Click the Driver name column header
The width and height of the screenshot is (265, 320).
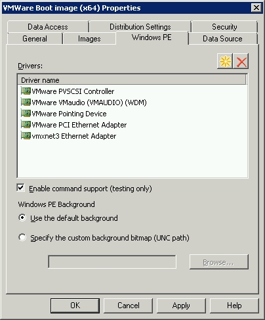coord(132,80)
